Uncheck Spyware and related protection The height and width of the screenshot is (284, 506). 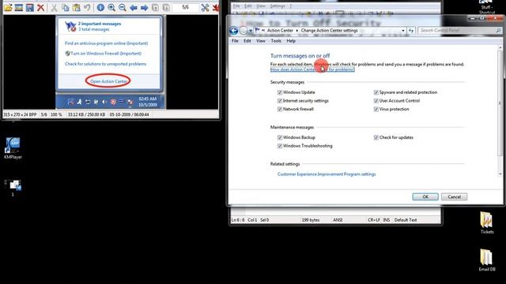pyautogui.click(x=376, y=92)
